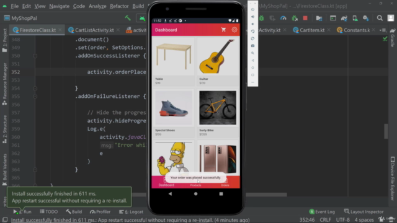Click emulator sidebar Back triangle icon
Viewport: 397px width, 223px height.
pos(252,61)
